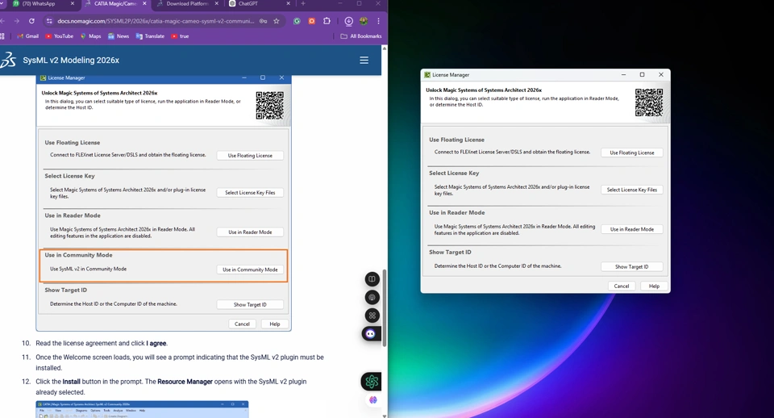
Task: Open News bookmark
Action: [x=119, y=36]
